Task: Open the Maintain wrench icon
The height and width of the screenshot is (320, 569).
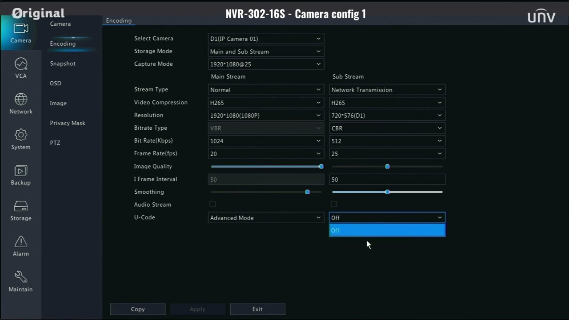Action: [x=21, y=277]
